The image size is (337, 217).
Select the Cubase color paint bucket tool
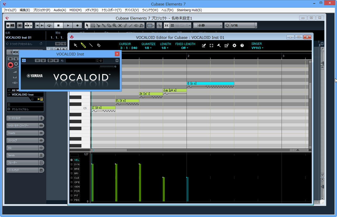[142, 26]
